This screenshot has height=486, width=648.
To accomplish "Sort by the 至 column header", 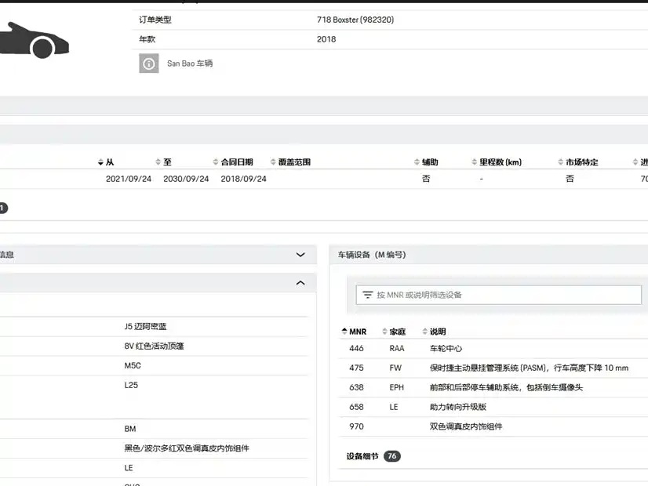I will (163, 162).
